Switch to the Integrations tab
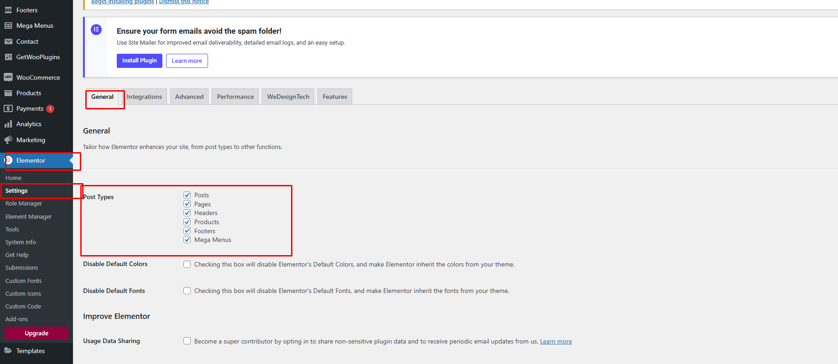 [x=144, y=97]
